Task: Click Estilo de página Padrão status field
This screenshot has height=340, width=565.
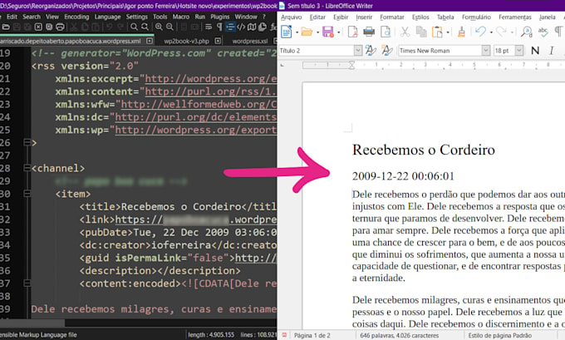Action: pos(500,335)
